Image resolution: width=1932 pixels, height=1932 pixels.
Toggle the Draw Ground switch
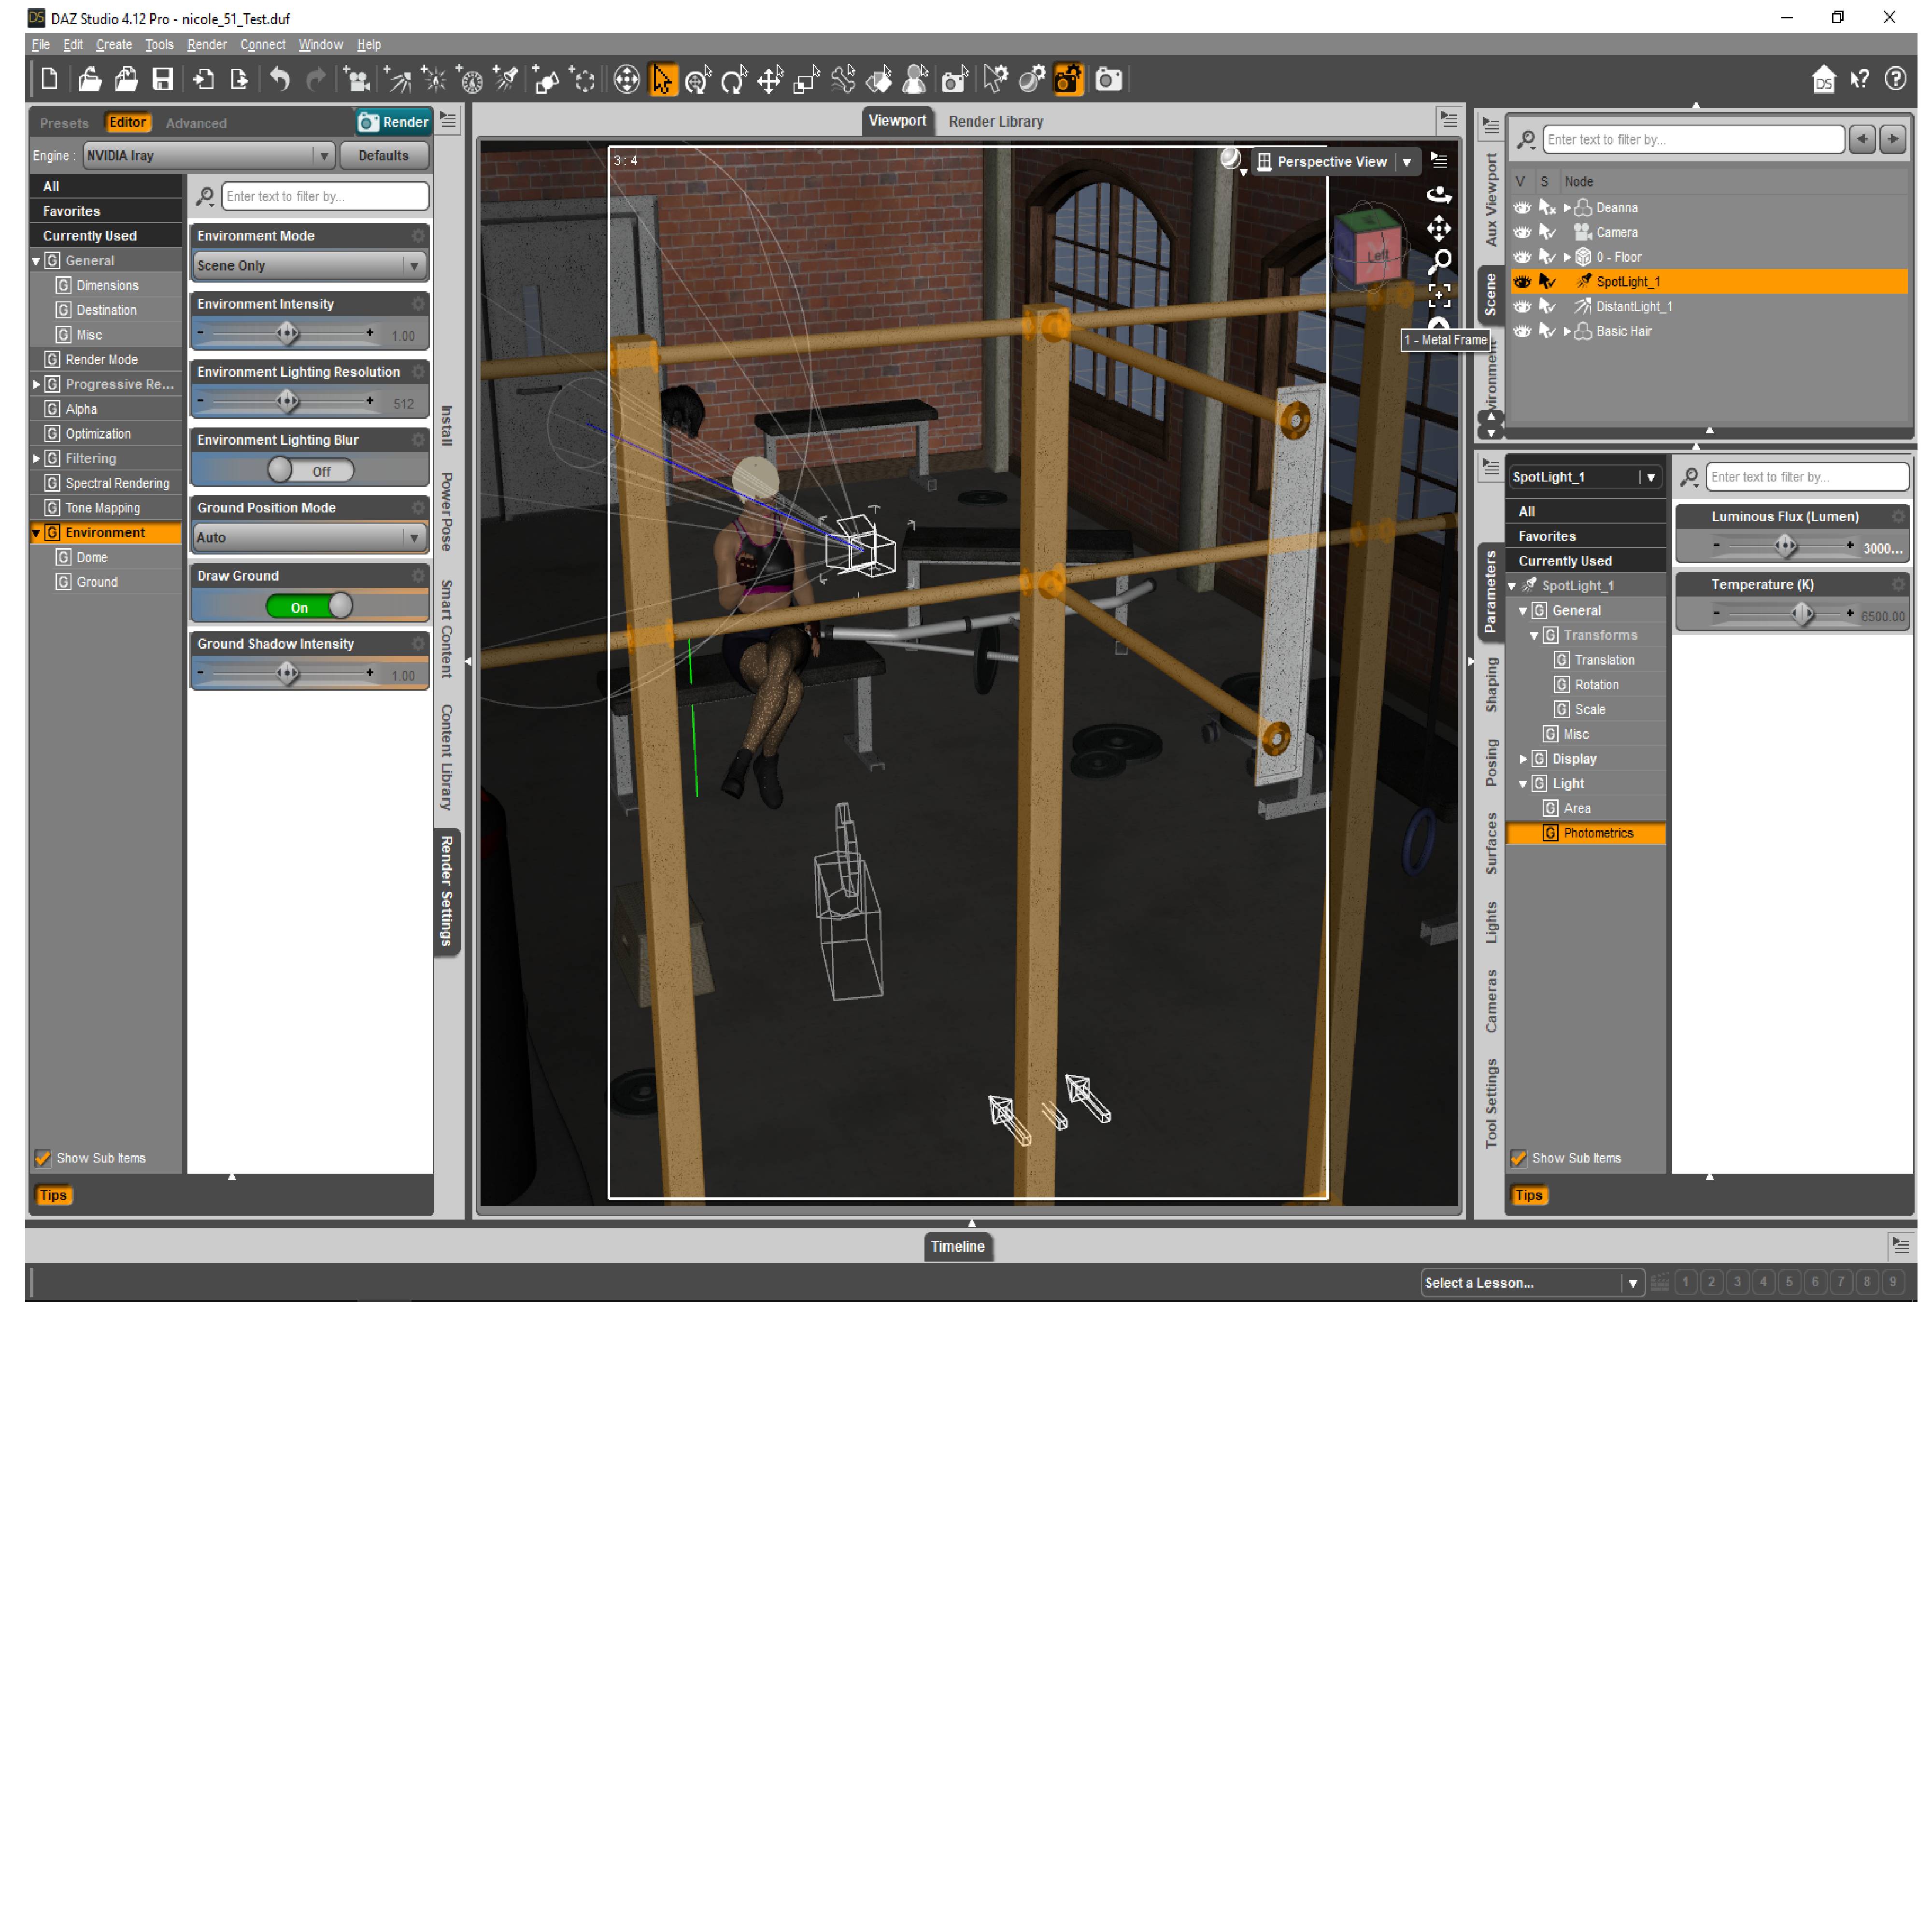310,607
